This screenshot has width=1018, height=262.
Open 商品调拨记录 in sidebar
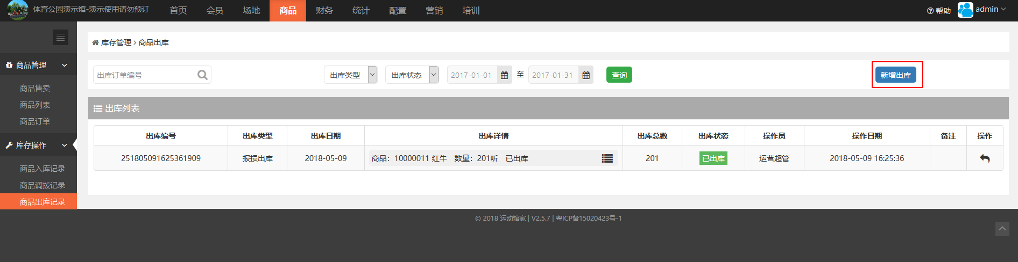click(43, 185)
